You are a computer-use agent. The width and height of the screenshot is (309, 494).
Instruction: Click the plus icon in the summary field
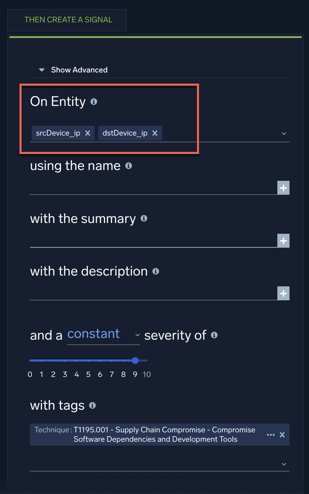pos(283,240)
